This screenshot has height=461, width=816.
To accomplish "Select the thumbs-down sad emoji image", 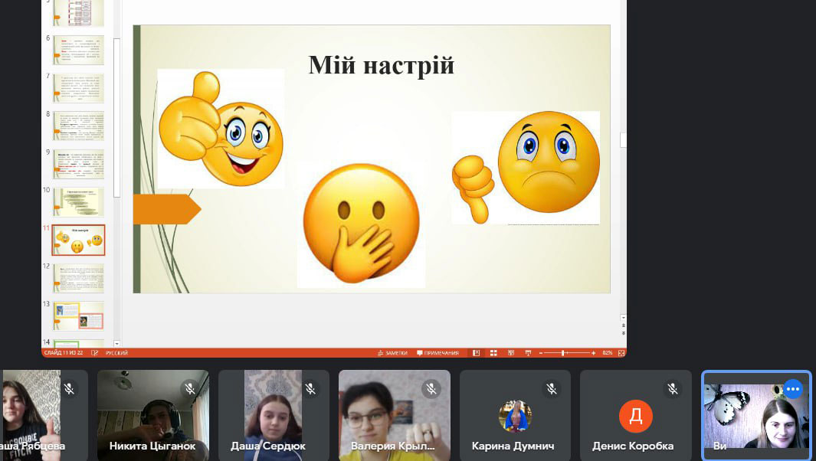I will (526, 168).
